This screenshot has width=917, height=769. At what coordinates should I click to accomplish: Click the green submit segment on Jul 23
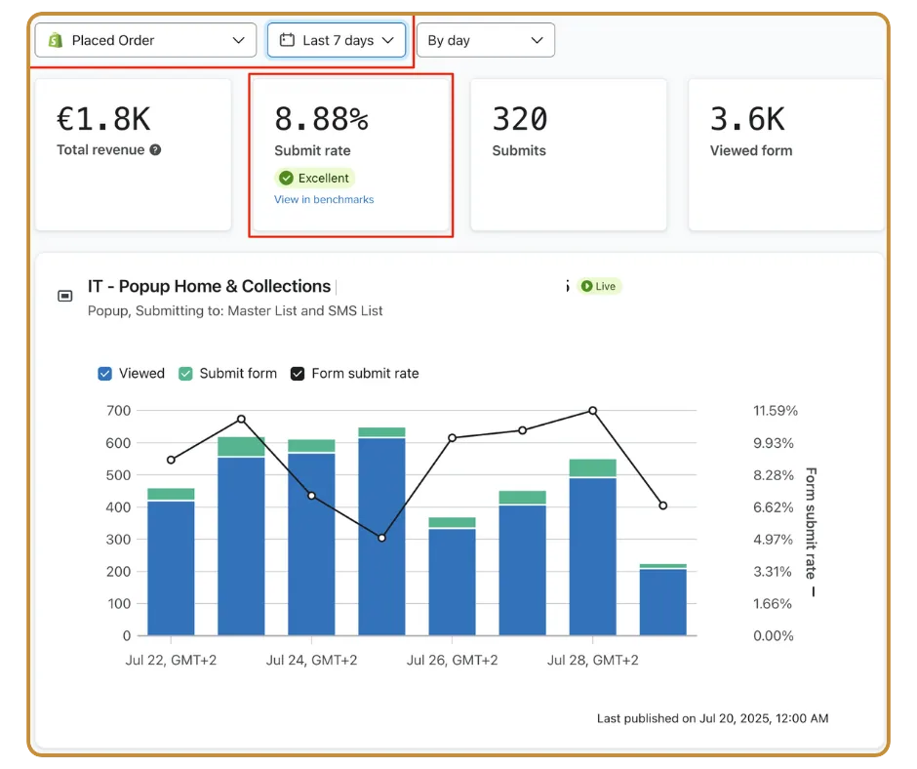[241, 447]
